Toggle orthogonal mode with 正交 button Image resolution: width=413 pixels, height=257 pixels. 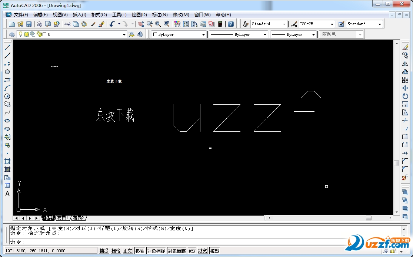pos(127,250)
